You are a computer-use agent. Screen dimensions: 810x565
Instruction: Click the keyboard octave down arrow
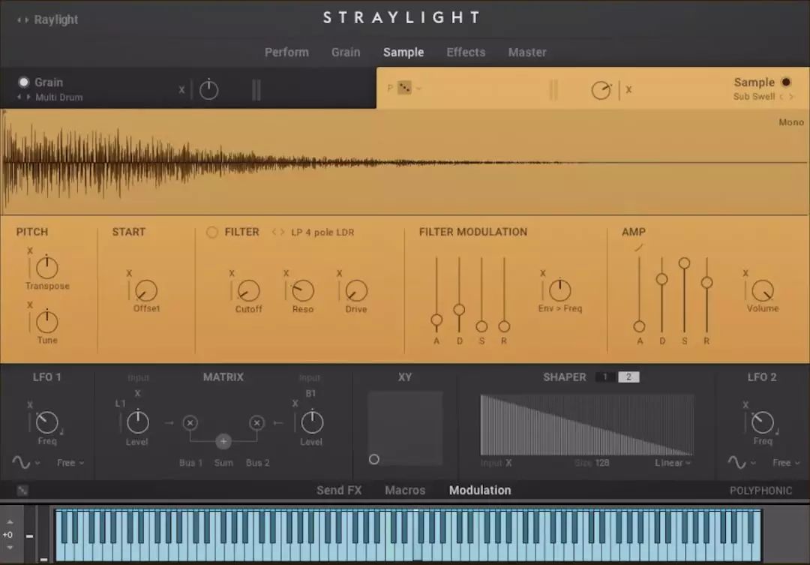coord(10,548)
